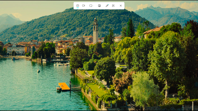Start the text extractor scan tool
Image resolution: width=198 pixels, height=111 pixels.
pyautogui.click(x=113, y=6)
